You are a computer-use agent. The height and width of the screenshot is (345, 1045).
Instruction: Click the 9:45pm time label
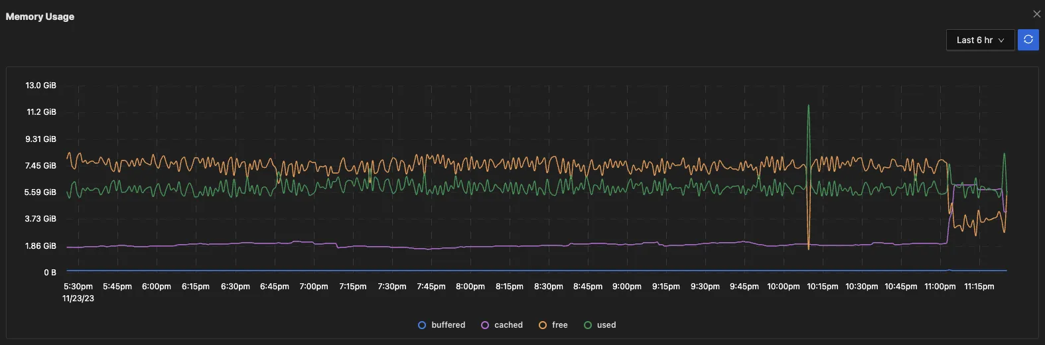point(744,287)
